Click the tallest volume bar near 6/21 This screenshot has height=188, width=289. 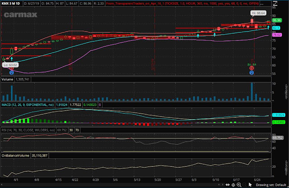click(252, 92)
